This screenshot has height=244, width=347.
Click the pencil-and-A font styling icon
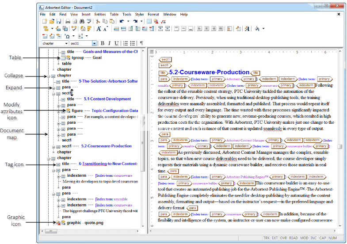[247, 29]
